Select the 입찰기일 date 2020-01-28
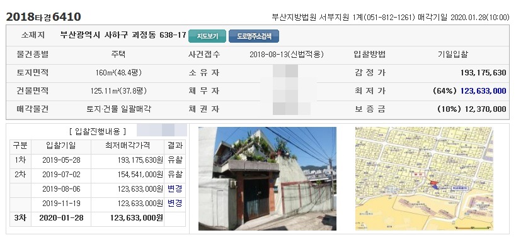Viewport: 516px width, 240px height. [x=61, y=217]
